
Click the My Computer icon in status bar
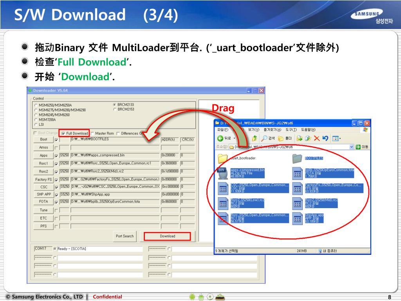pos(320,251)
